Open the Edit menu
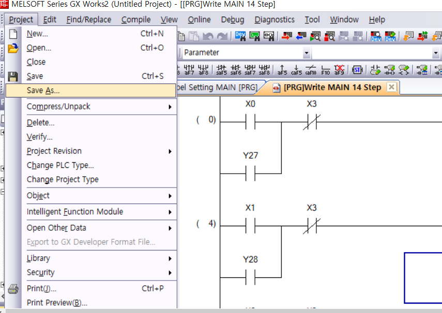 pos(50,20)
